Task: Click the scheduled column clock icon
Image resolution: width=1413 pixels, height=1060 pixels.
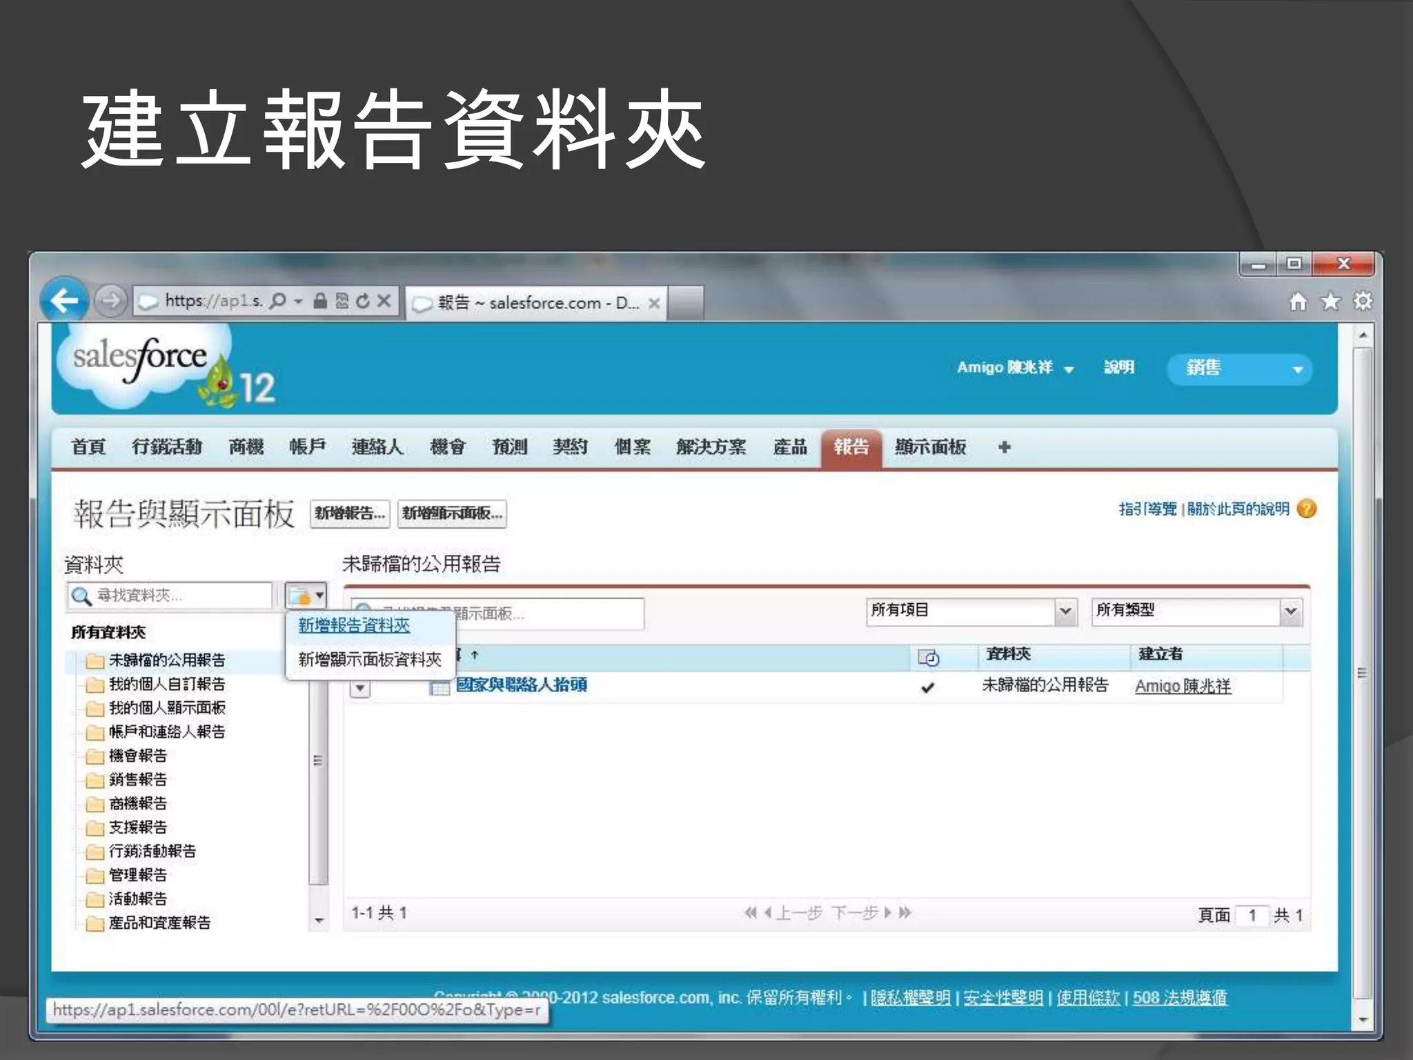Action: coord(929,658)
